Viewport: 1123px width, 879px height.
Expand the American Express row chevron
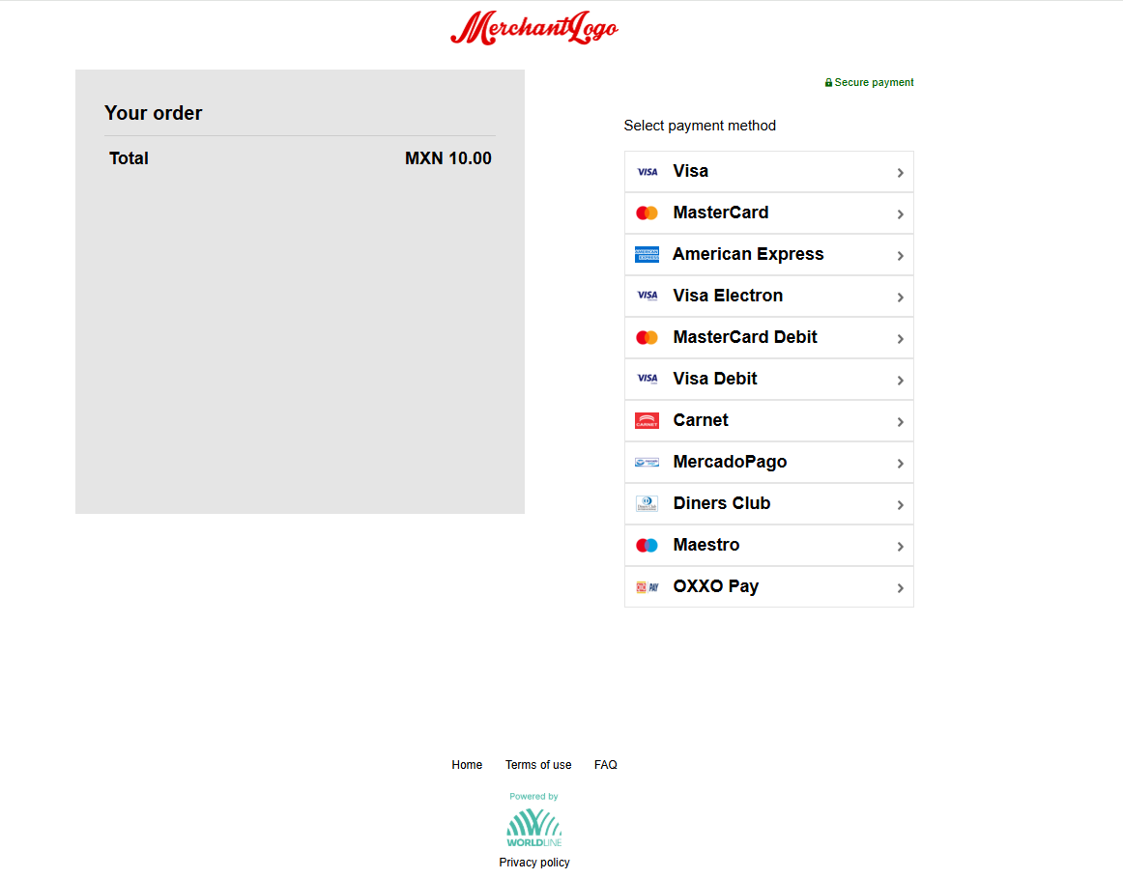[901, 256]
